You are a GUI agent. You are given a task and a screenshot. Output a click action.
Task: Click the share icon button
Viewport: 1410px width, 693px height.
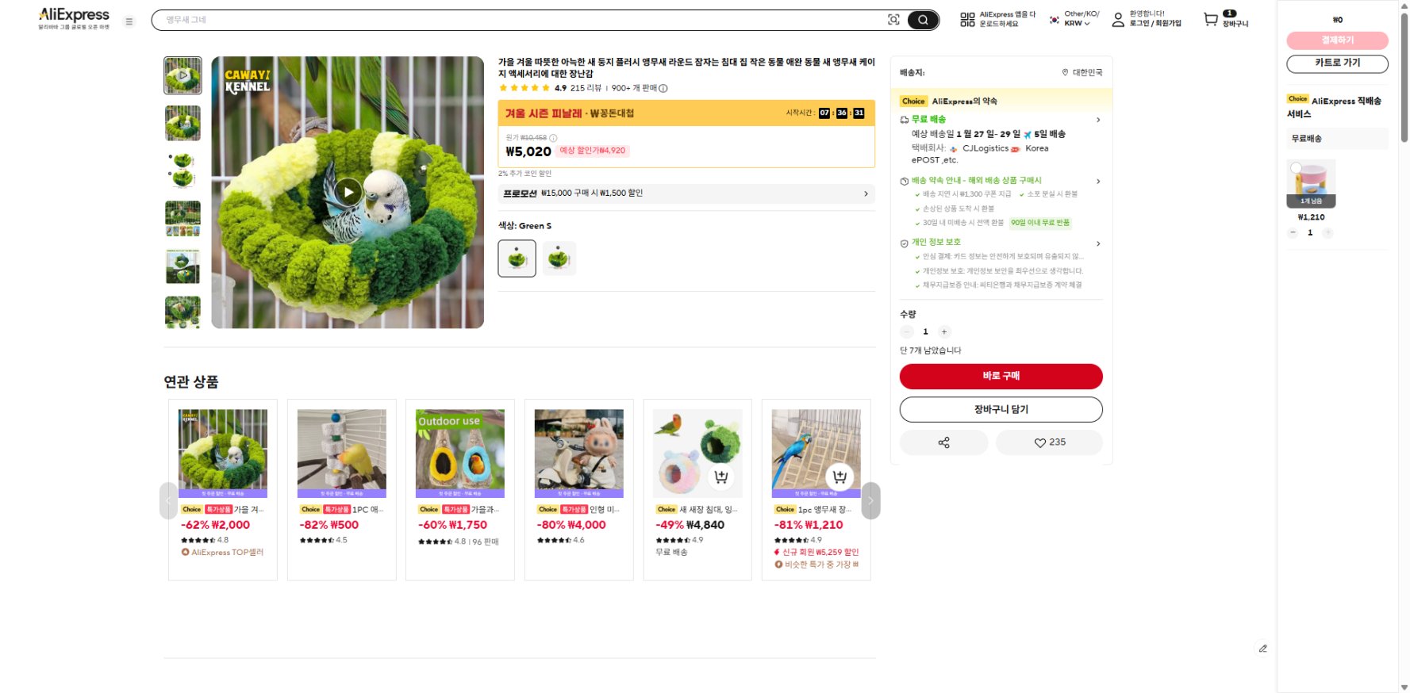coord(943,442)
